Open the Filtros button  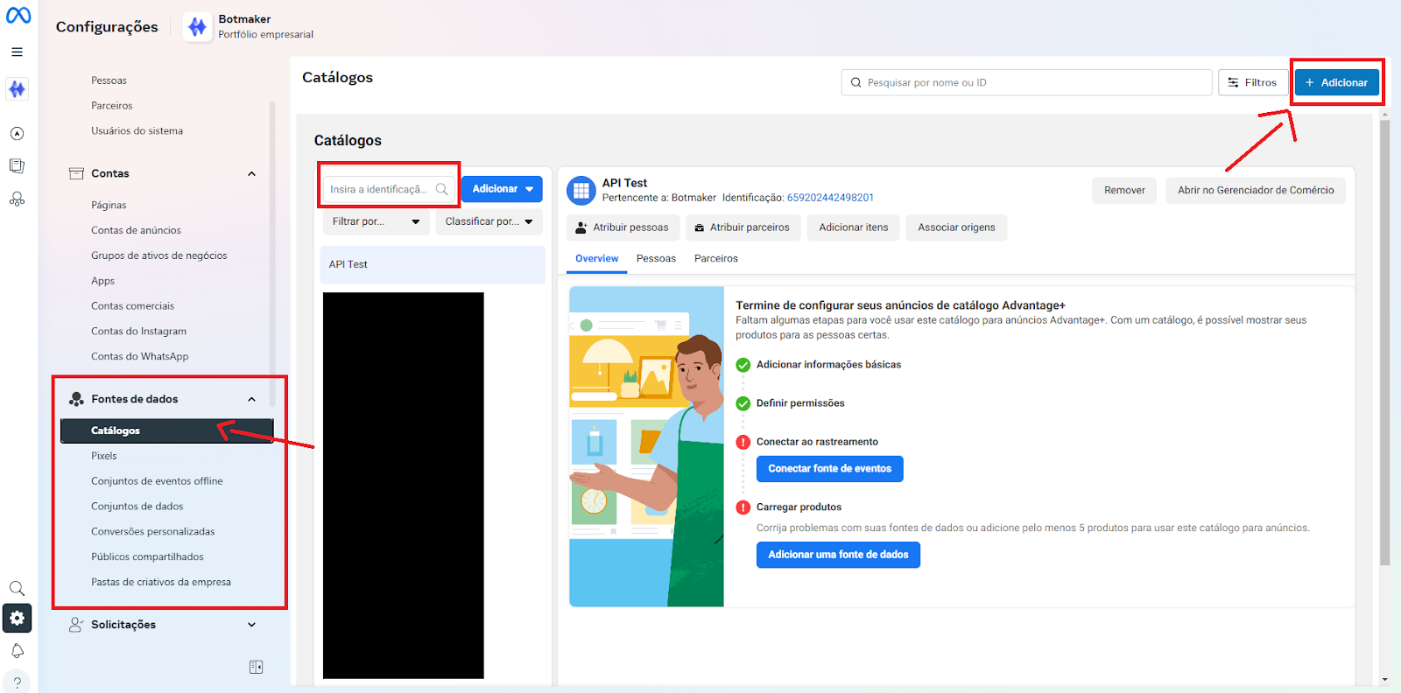(1253, 82)
